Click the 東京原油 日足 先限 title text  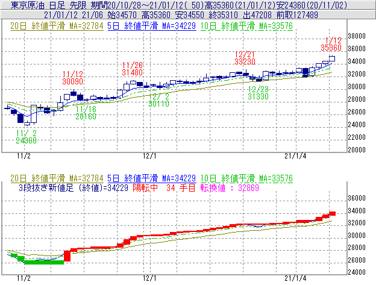coord(48,5)
